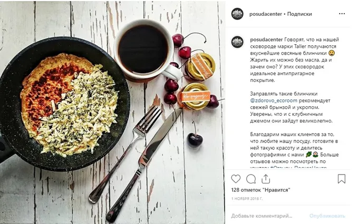Viewport: 358px width, 224px height.
Task: Open posudacenter username in the post header
Action: pyautogui.click(x=266, y=14)
